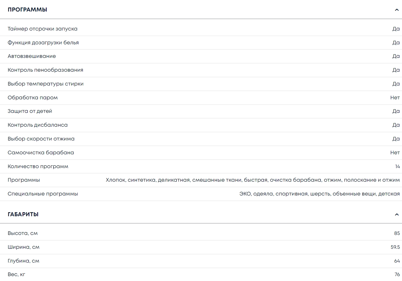Click the Выбор температуры стирки label
Image resolution: width=402 pixels, height=281 pixels.
[x=46, y=84]
